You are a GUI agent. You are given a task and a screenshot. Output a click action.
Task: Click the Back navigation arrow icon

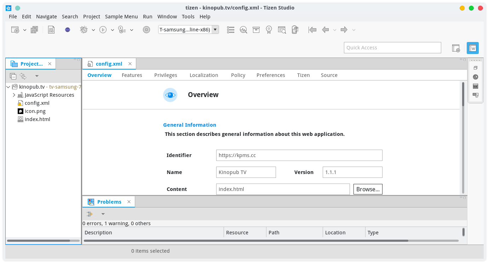(x=326, y=30)
